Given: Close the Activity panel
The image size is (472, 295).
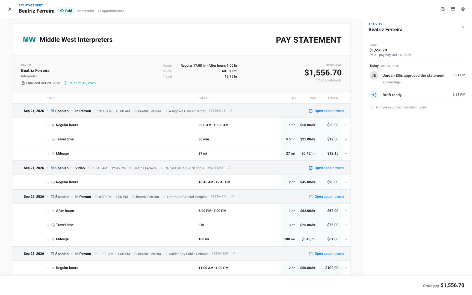Looking at the screenshot, I should (x=463, y=27).
